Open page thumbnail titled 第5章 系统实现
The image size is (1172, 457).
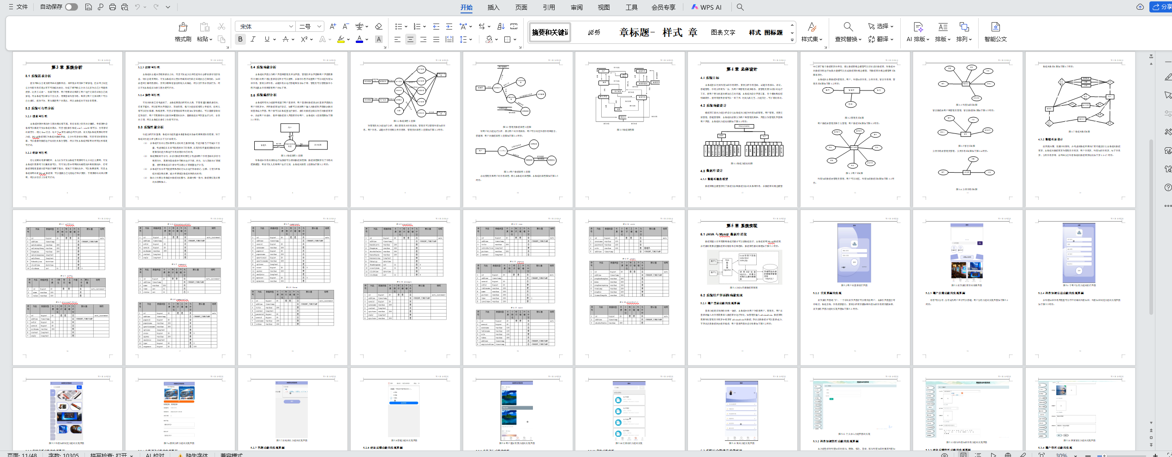[x=742, y=287]
